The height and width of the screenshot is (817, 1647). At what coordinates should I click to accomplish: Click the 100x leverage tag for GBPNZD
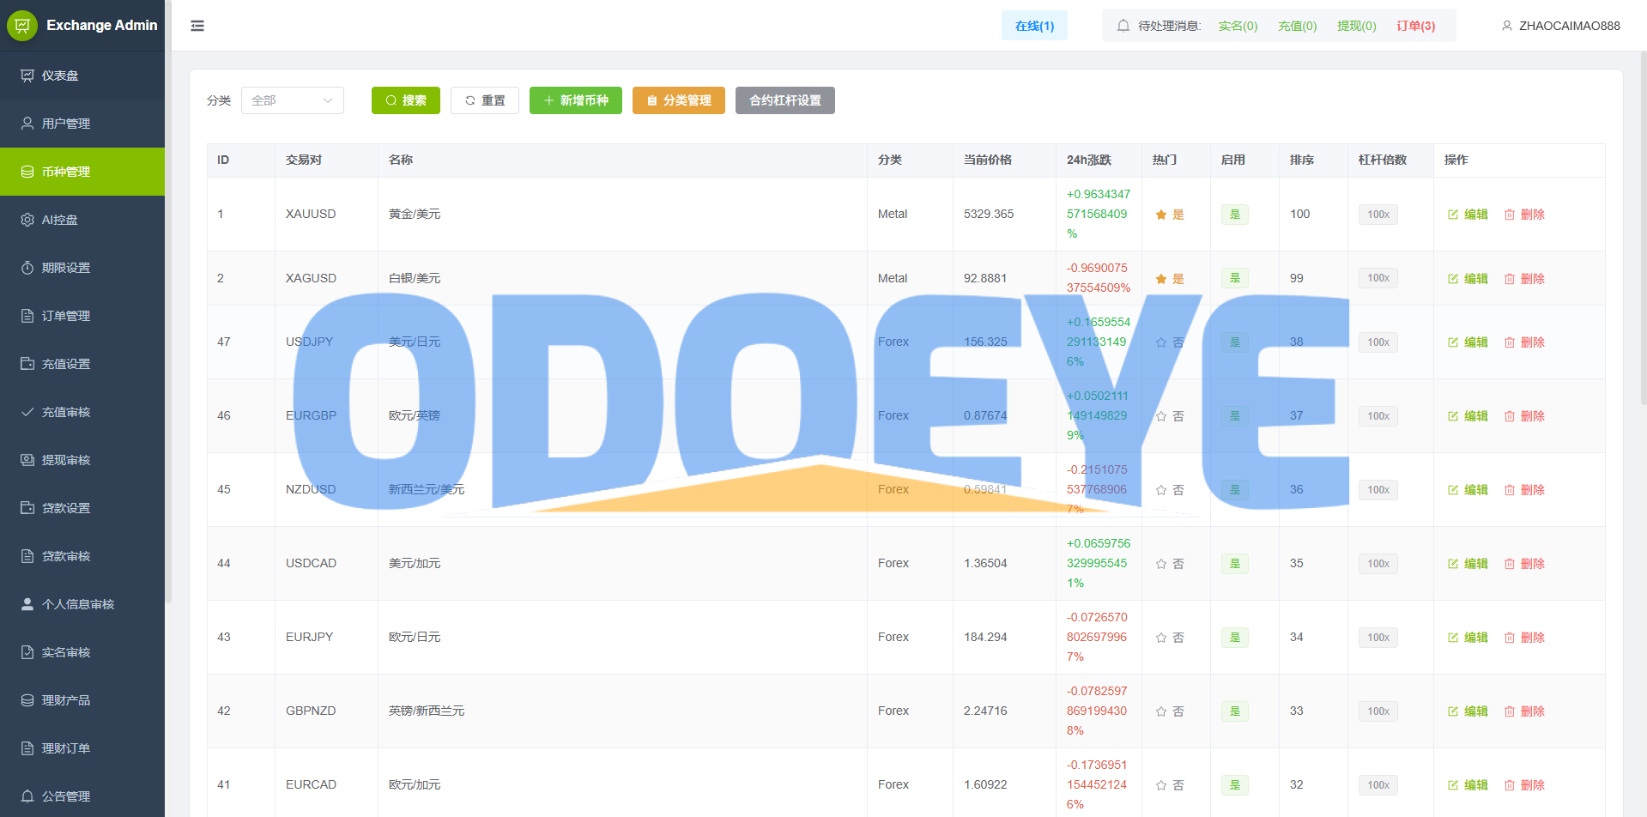coord(1378,711)
